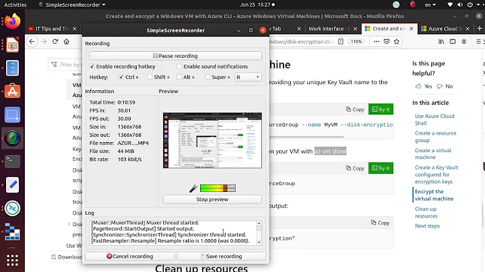Open SimpleScreenRecorder app menu in top bar
Screen dimensions: 485x272
72,5
